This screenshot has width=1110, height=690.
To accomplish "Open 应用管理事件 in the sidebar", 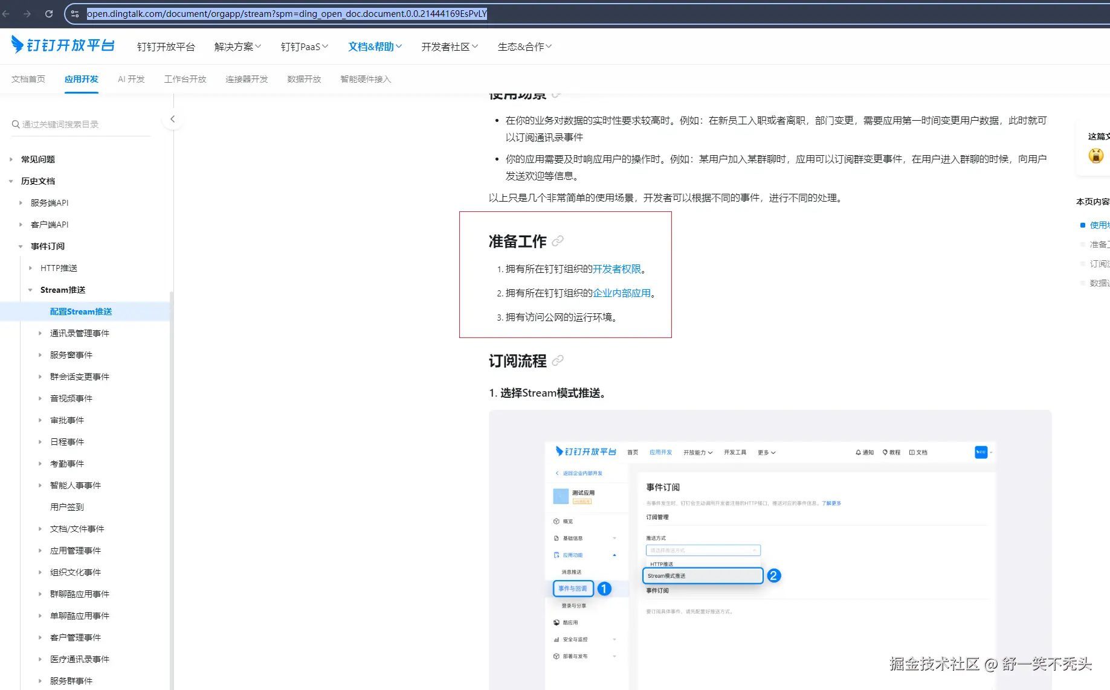I will [x=76, y=551].
